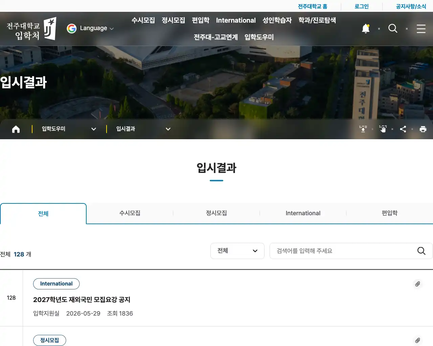Screen dimensions: 433x346
Task: Click the print icon
Action: pos(423,129)
